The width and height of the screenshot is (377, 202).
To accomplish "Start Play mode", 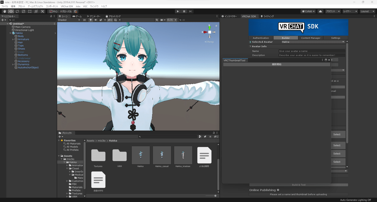I will point(178,11).
